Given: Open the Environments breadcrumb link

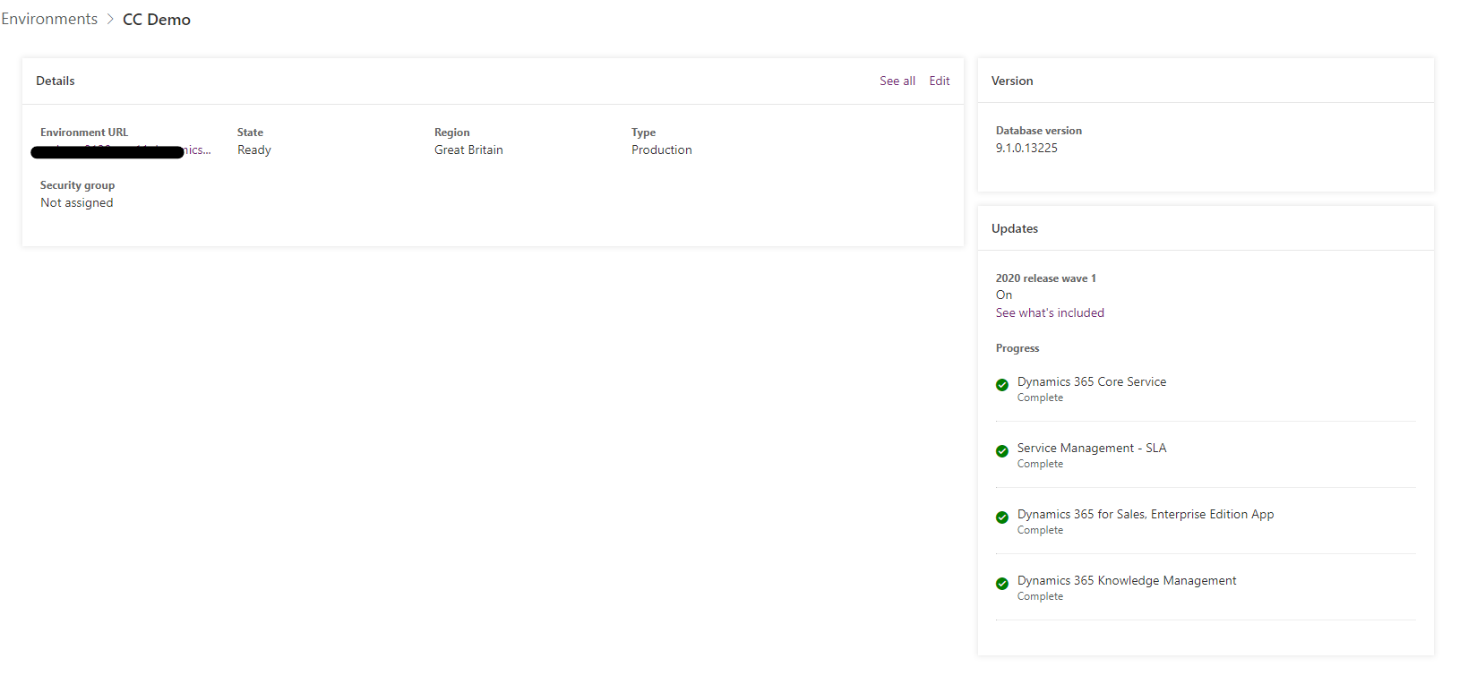Looking at the screenshot, I should point(49,19).
